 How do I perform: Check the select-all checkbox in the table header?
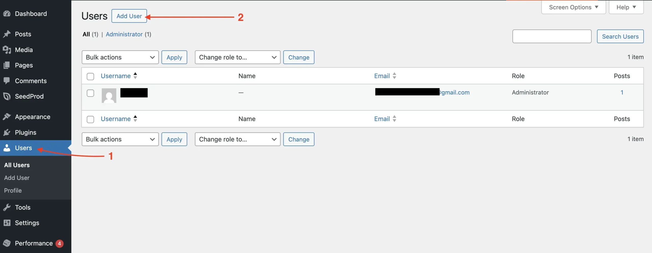[90, 76]
